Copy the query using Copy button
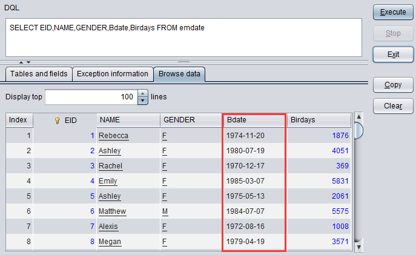416x255 pixels. (x=393, y=85)
